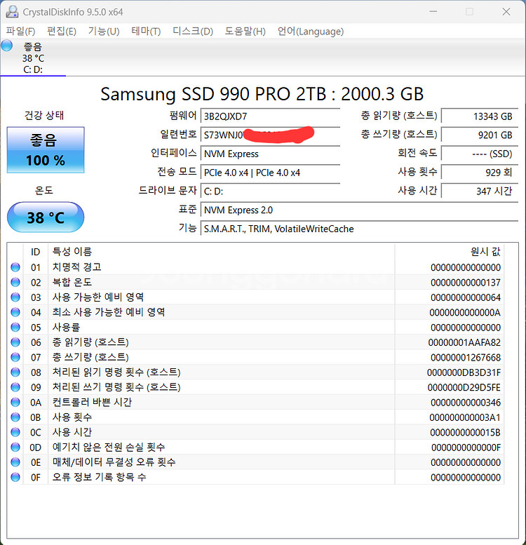Click raw value 0000000D29D5FE
526x545 pixels.
[x=464, y=387]
